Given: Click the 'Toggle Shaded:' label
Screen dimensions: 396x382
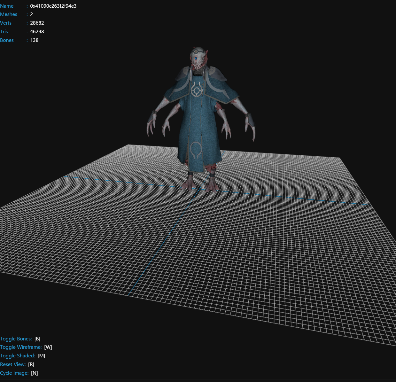Looking at the screenshot, I should pyautogui.click(x=18, y=356).
